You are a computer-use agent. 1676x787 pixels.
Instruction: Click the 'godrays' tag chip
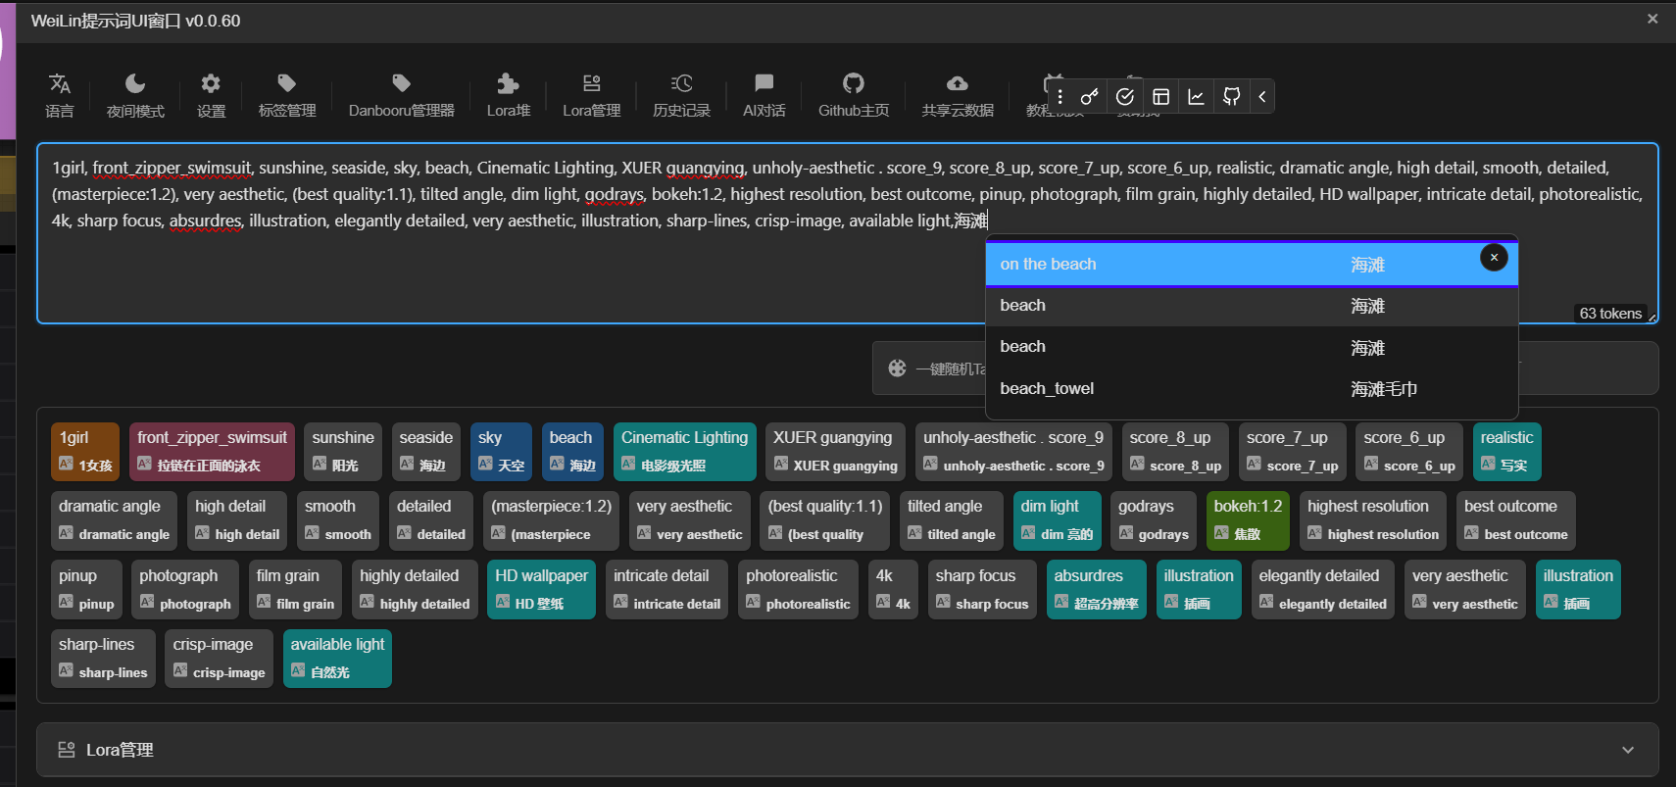click(x=1154, y=520)
